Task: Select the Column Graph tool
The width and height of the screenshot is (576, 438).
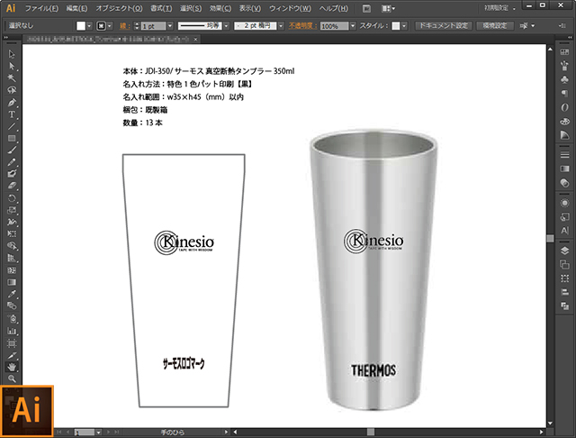Action: (x=12, y=331)
